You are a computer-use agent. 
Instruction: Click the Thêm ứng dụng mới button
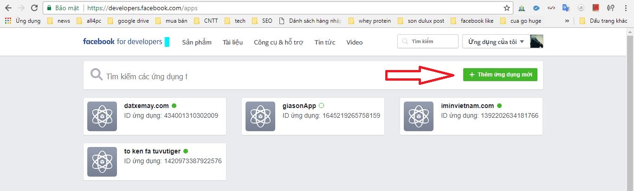coord(500,75)
